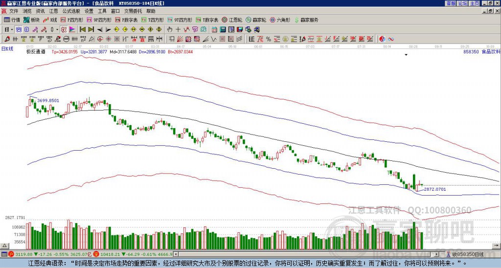
Task: Open the 帮助 menu
Action: tap(151, 11)
